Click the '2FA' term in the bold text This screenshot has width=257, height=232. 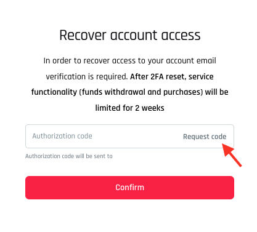(157, 76)
